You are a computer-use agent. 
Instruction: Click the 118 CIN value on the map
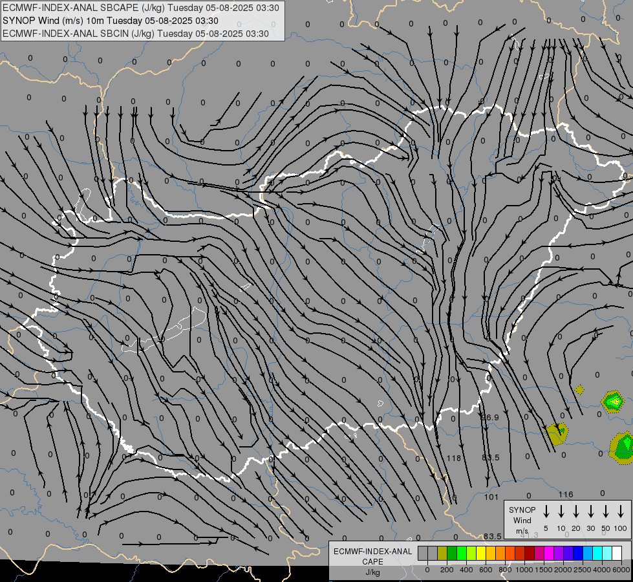(x=454, y=458)
